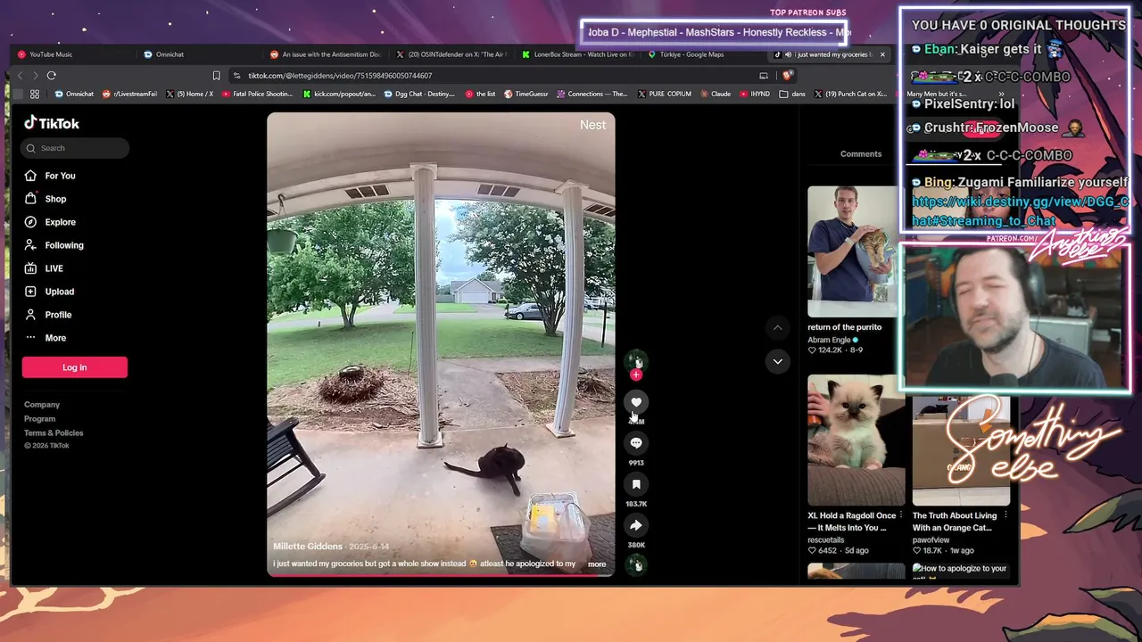The height and width of the screenshot is (642, 1142).
Task: Switch to the Antisemitism issue browser tab
Action: click(x=325, y=54)
